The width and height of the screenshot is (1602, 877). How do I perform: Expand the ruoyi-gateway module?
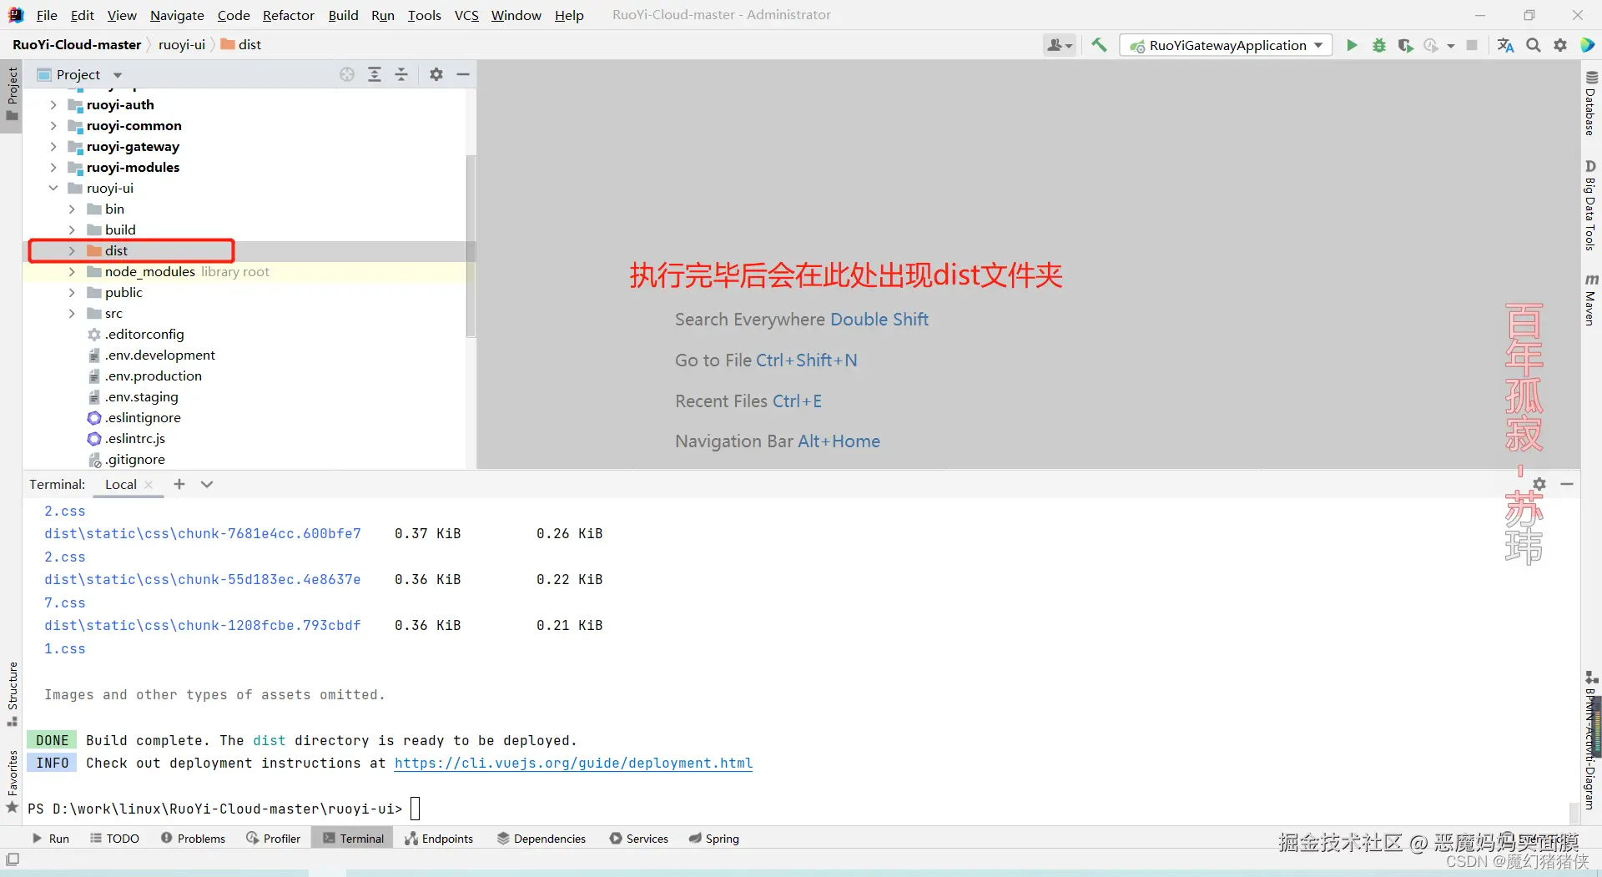click(x=53, y=146)
